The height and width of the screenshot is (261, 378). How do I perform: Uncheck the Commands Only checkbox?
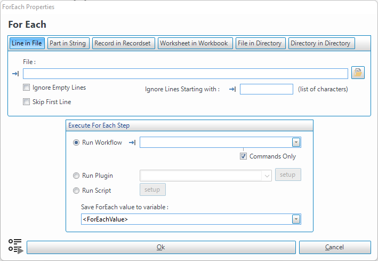point(244,156)
